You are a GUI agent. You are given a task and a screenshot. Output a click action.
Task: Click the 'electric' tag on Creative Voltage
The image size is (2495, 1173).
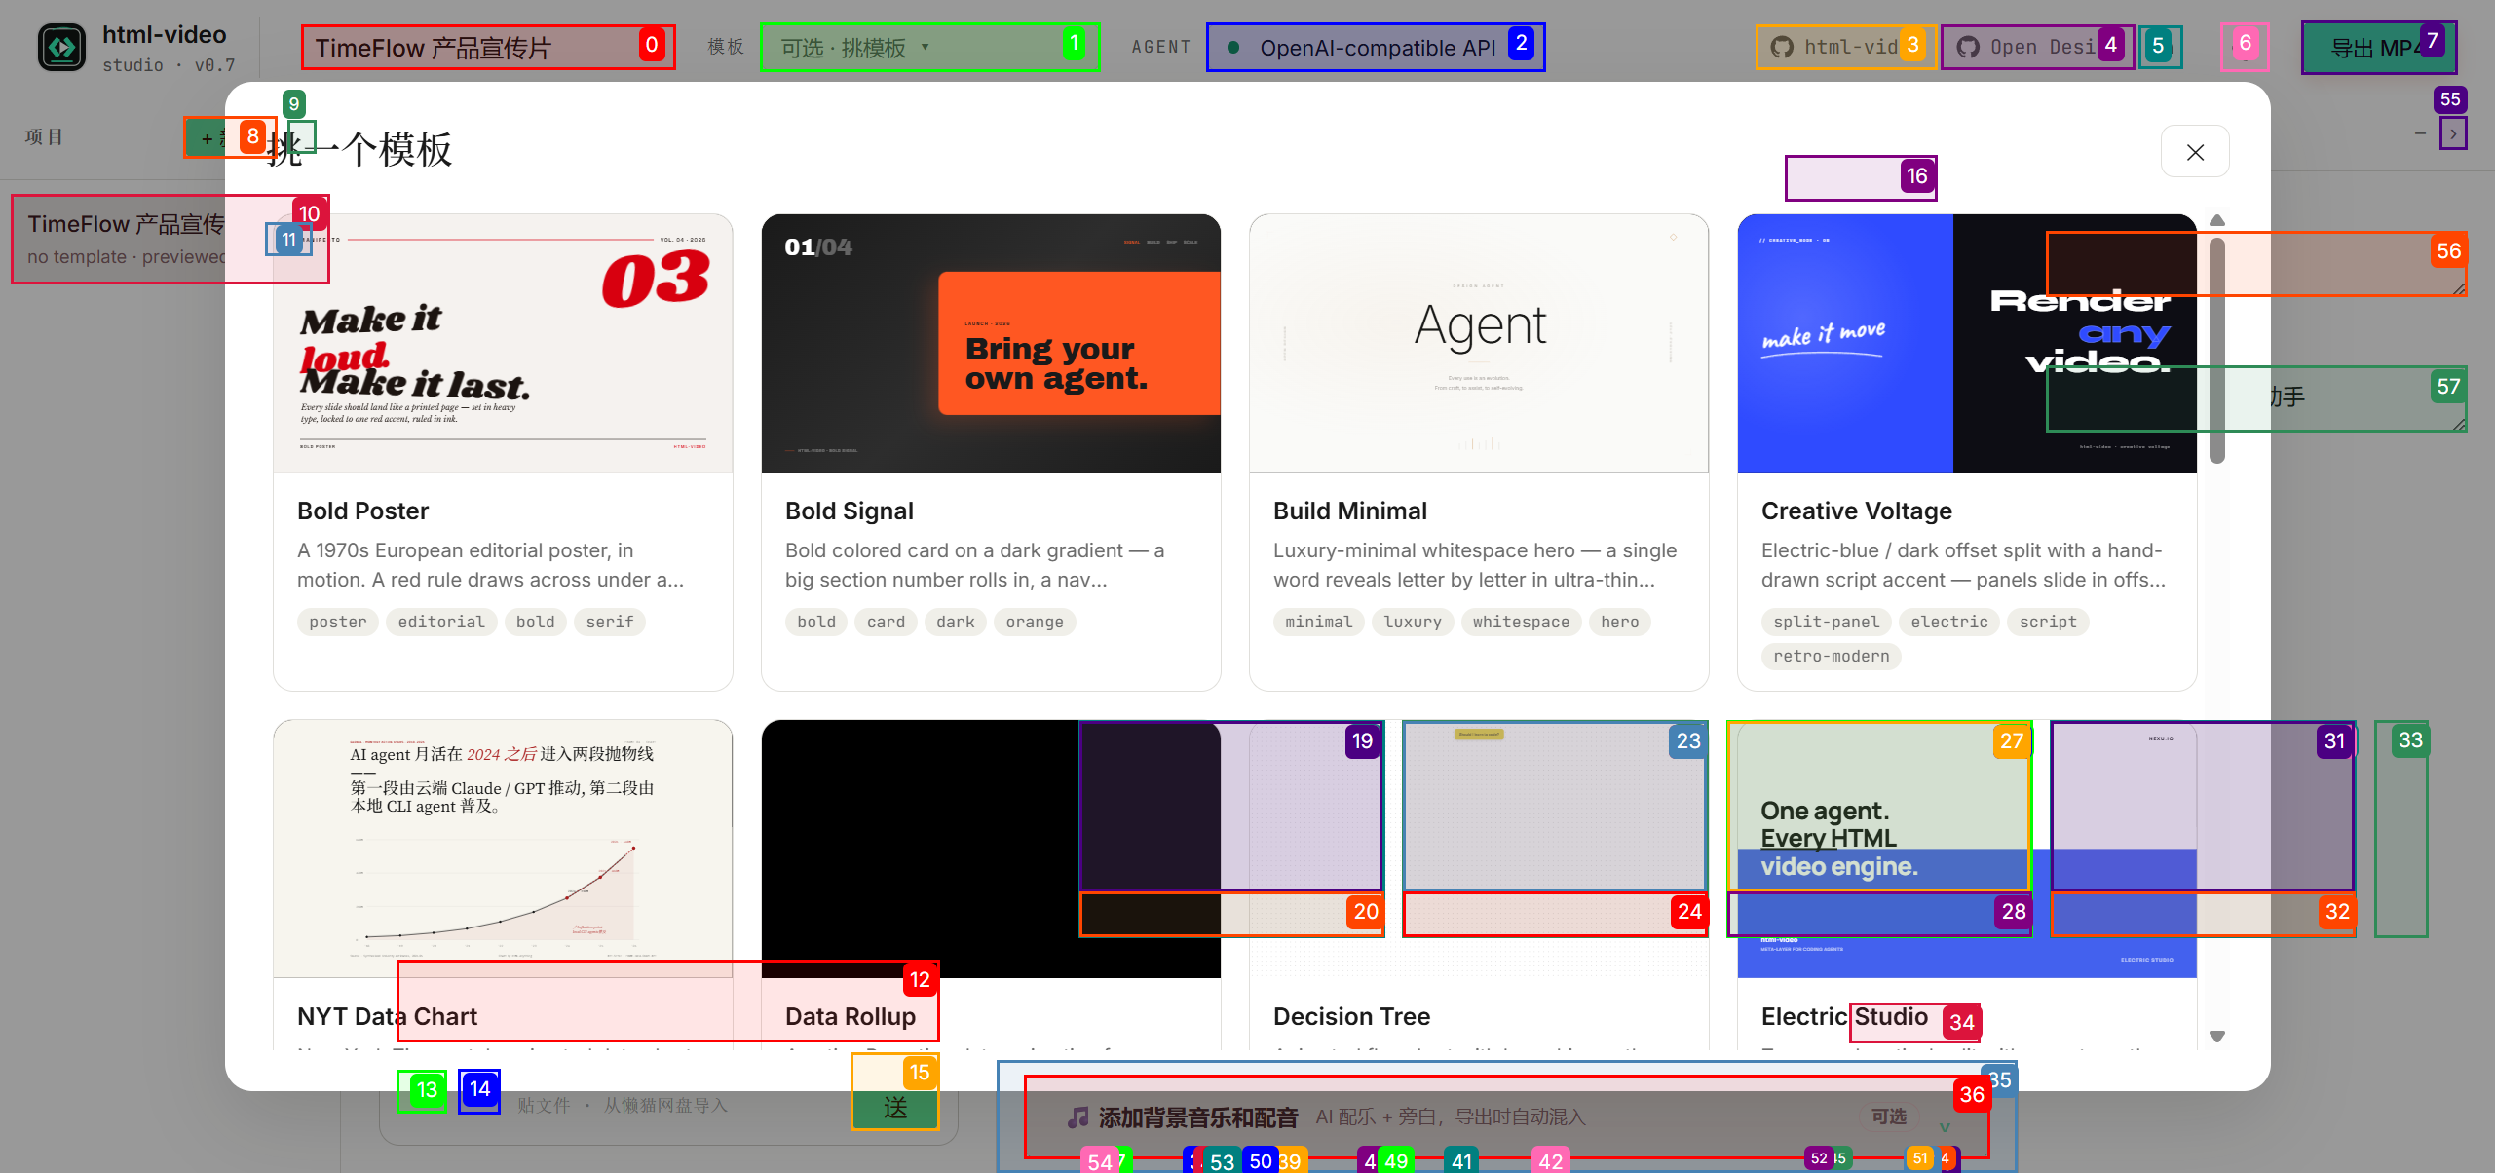pyautogui.click(x=1949, y=622)
